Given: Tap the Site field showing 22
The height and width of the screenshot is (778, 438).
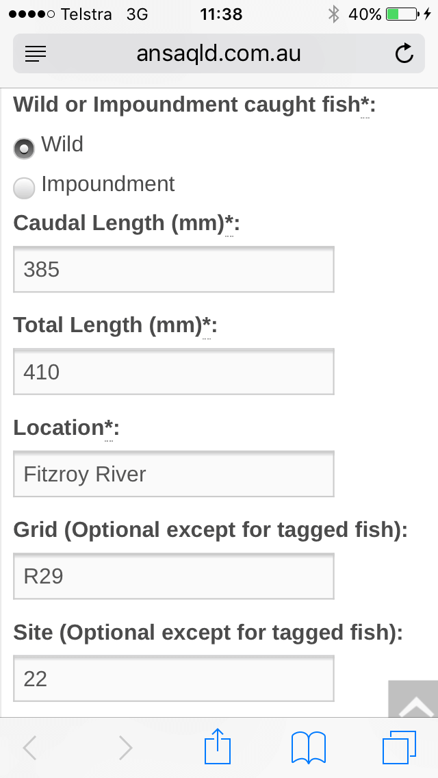Looking at the screenshot, I should pos(174,678).
